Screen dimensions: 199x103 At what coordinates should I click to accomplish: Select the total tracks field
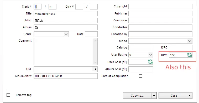53,7
